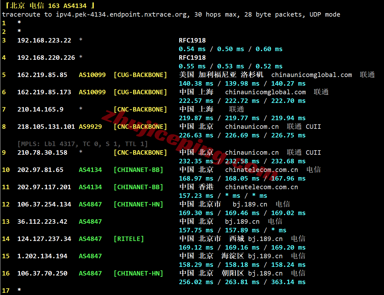Click [CNC-BACKBONE] on the hop 9 row
The width and height of the screenshot is (384, 295).
pyautogui.click(x=140, y=153)
